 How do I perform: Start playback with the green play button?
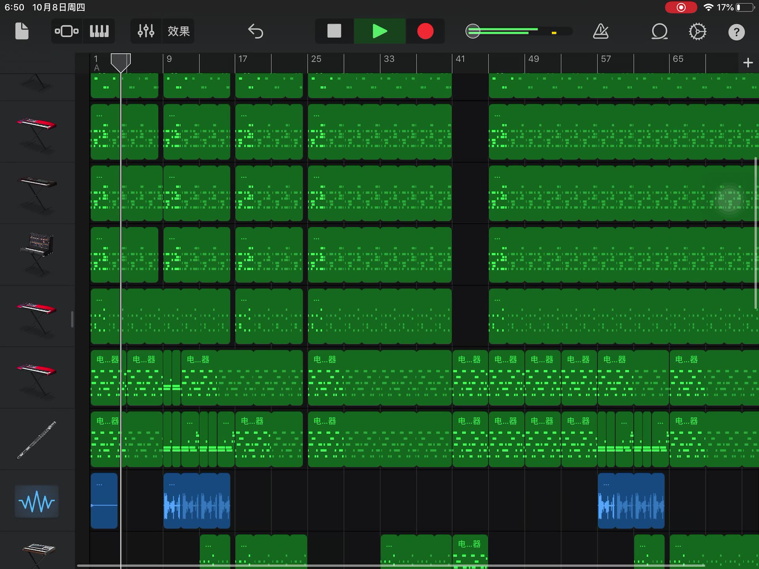[x=379, y=31]
